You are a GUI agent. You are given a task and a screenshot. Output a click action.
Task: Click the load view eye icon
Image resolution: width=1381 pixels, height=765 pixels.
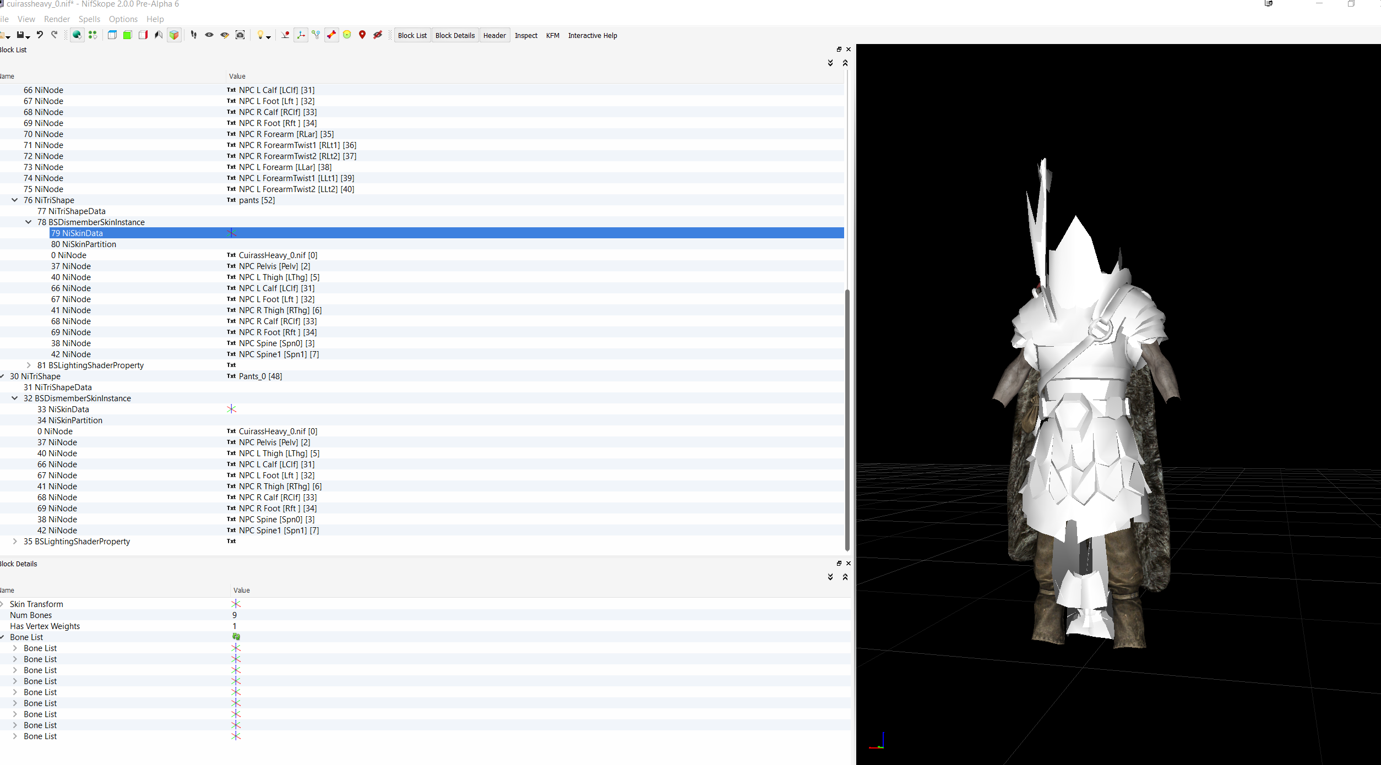click(209, 35)
